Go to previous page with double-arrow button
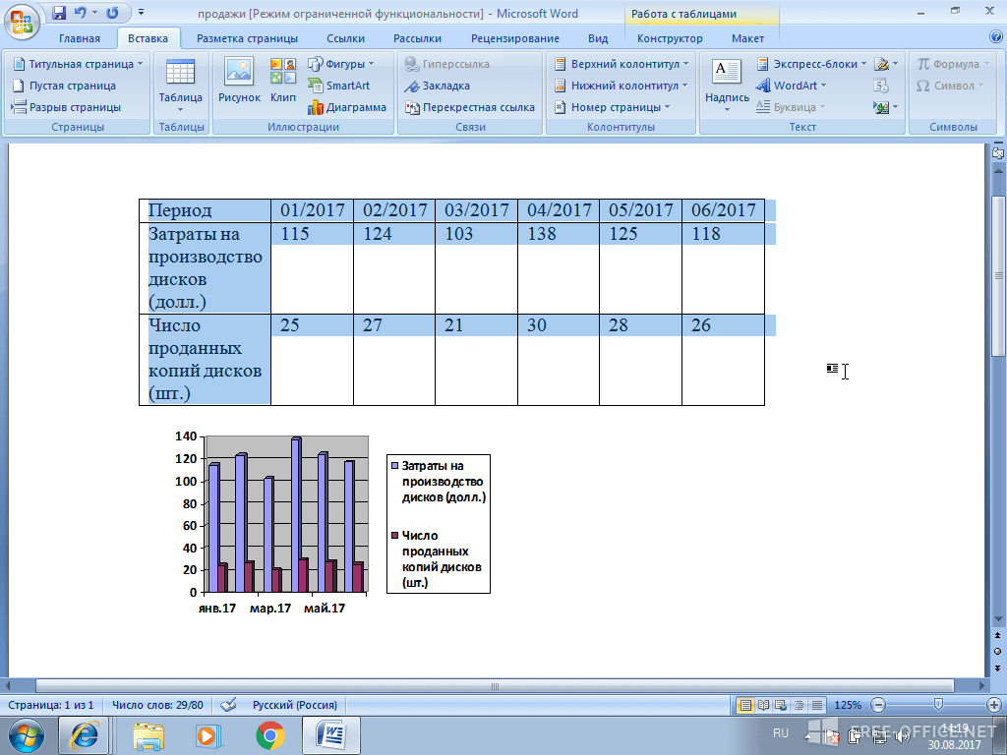This screenshot has width=1007, height=755. tap(998, 636)
